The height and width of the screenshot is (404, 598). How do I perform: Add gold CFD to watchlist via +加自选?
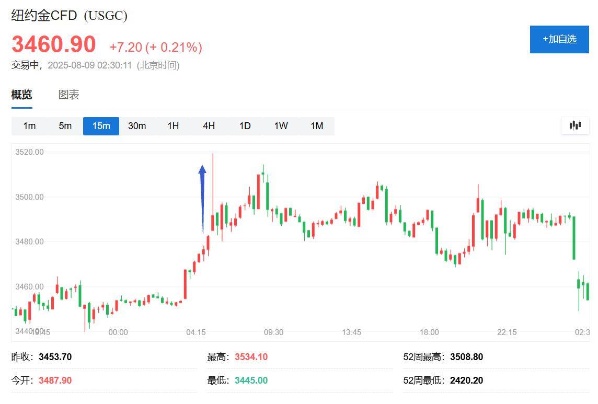pos(559,39)
